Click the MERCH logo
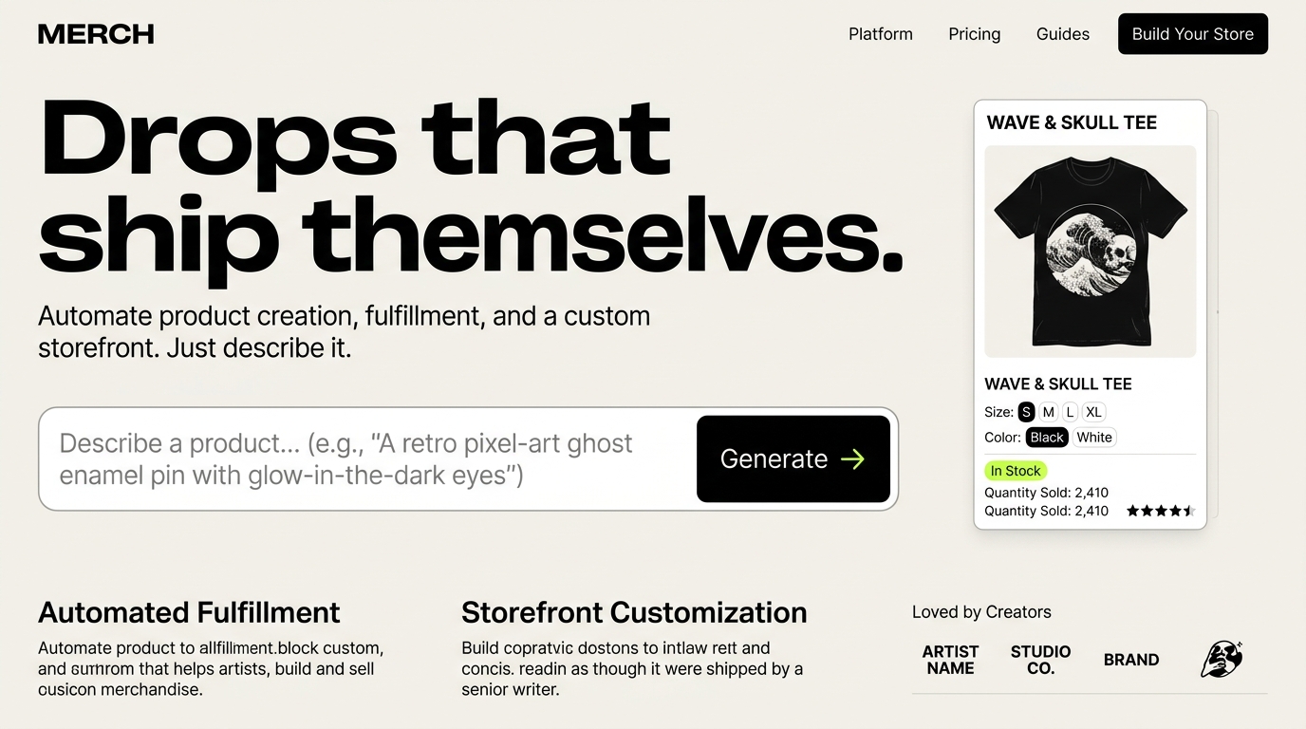 pos(96,34)
